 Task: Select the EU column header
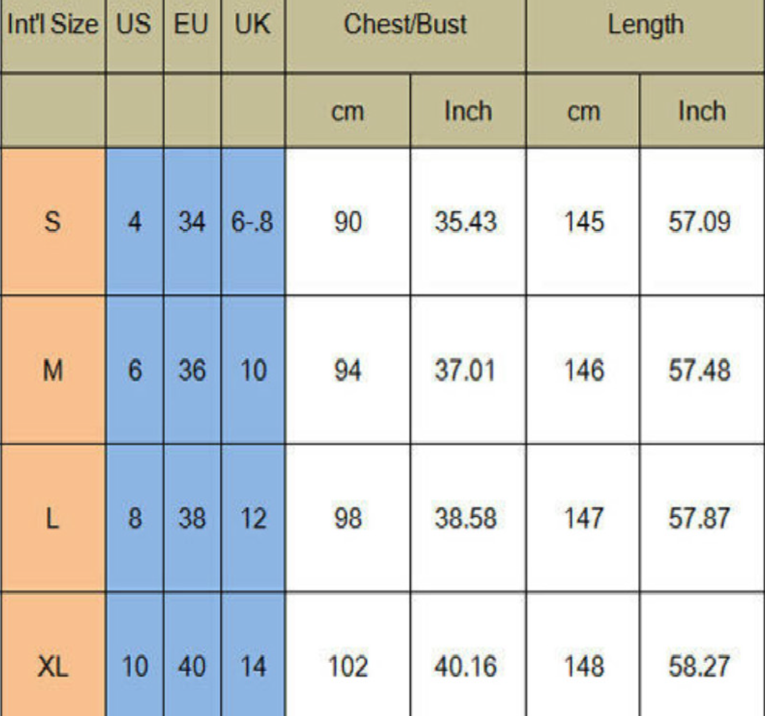click(x=191, y=25)
